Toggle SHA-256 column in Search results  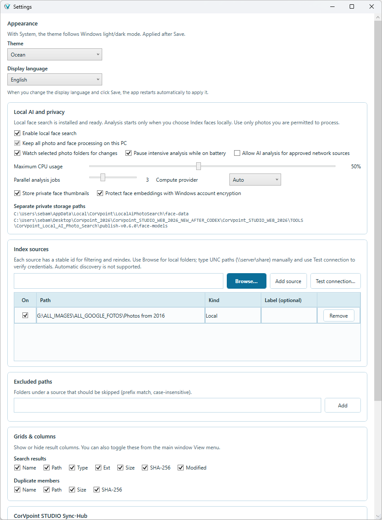click(145, 468)
